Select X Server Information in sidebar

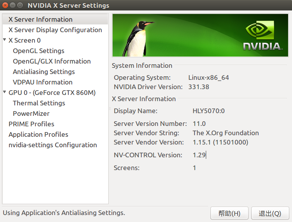click(55, 19)
